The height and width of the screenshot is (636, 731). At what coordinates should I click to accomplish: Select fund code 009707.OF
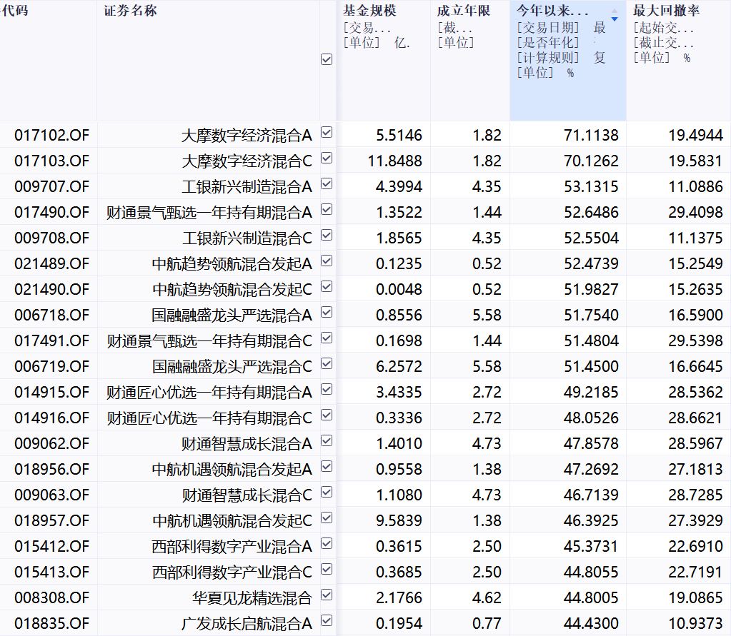pos(51,187)
